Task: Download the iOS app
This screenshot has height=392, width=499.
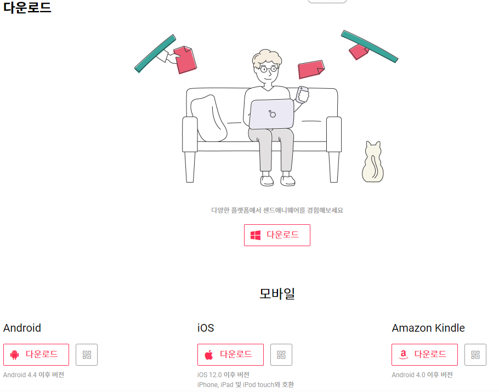Action: tap(230, 355)
